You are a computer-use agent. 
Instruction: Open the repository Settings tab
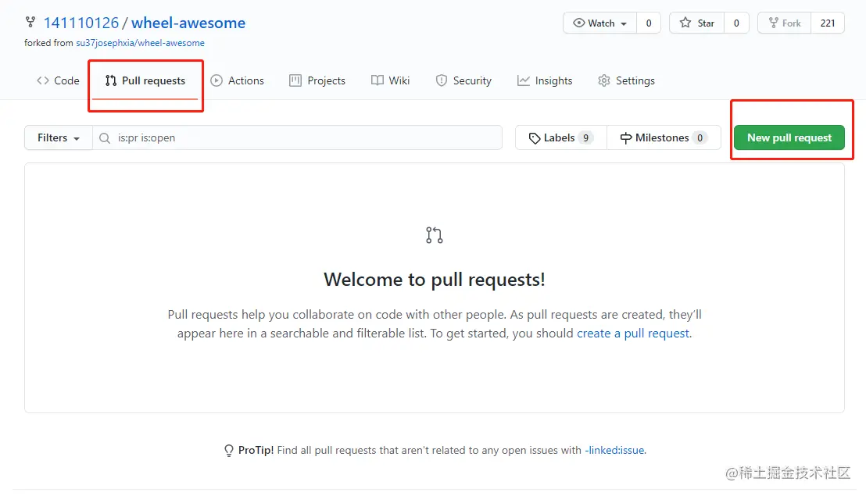[626, 80]
